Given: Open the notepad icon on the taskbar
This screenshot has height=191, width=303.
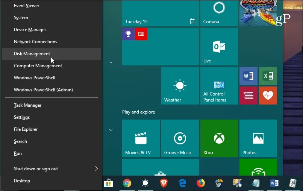Looking at the screenshot, I should [x=256, y=183].
